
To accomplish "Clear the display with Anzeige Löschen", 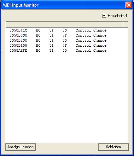I will pyautogui.click(x=20, y=147).
